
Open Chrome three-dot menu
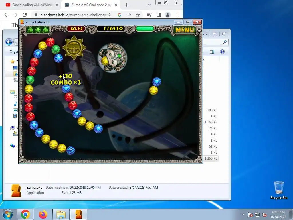click(177, 15)
